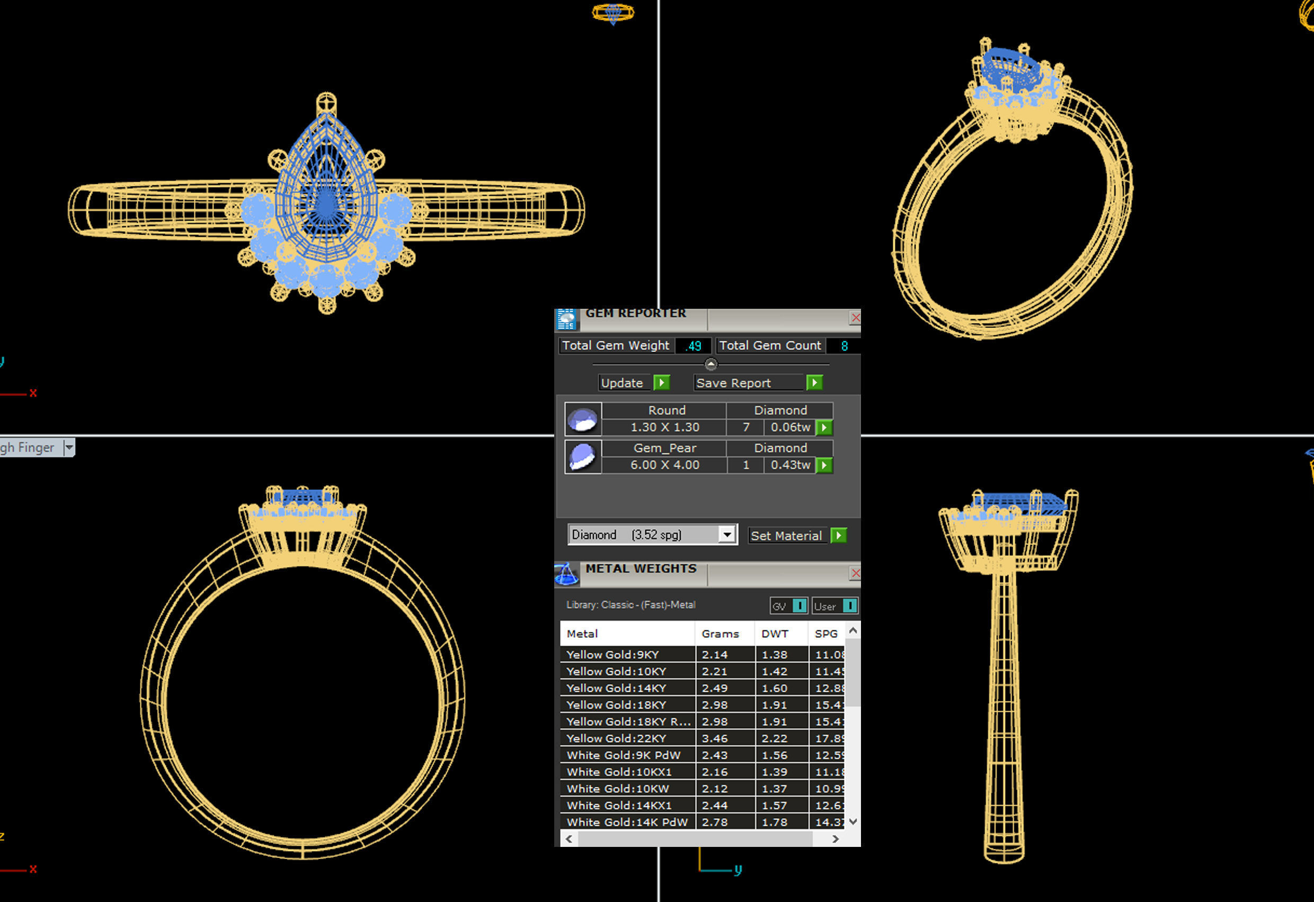Select the Yellow Gold:22KY row
The width and height of the screenshot is (1314, 902).
tap(702, 738)
